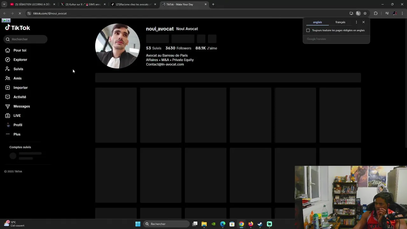
Task: Install app icon in address bar
Action: 351,13
